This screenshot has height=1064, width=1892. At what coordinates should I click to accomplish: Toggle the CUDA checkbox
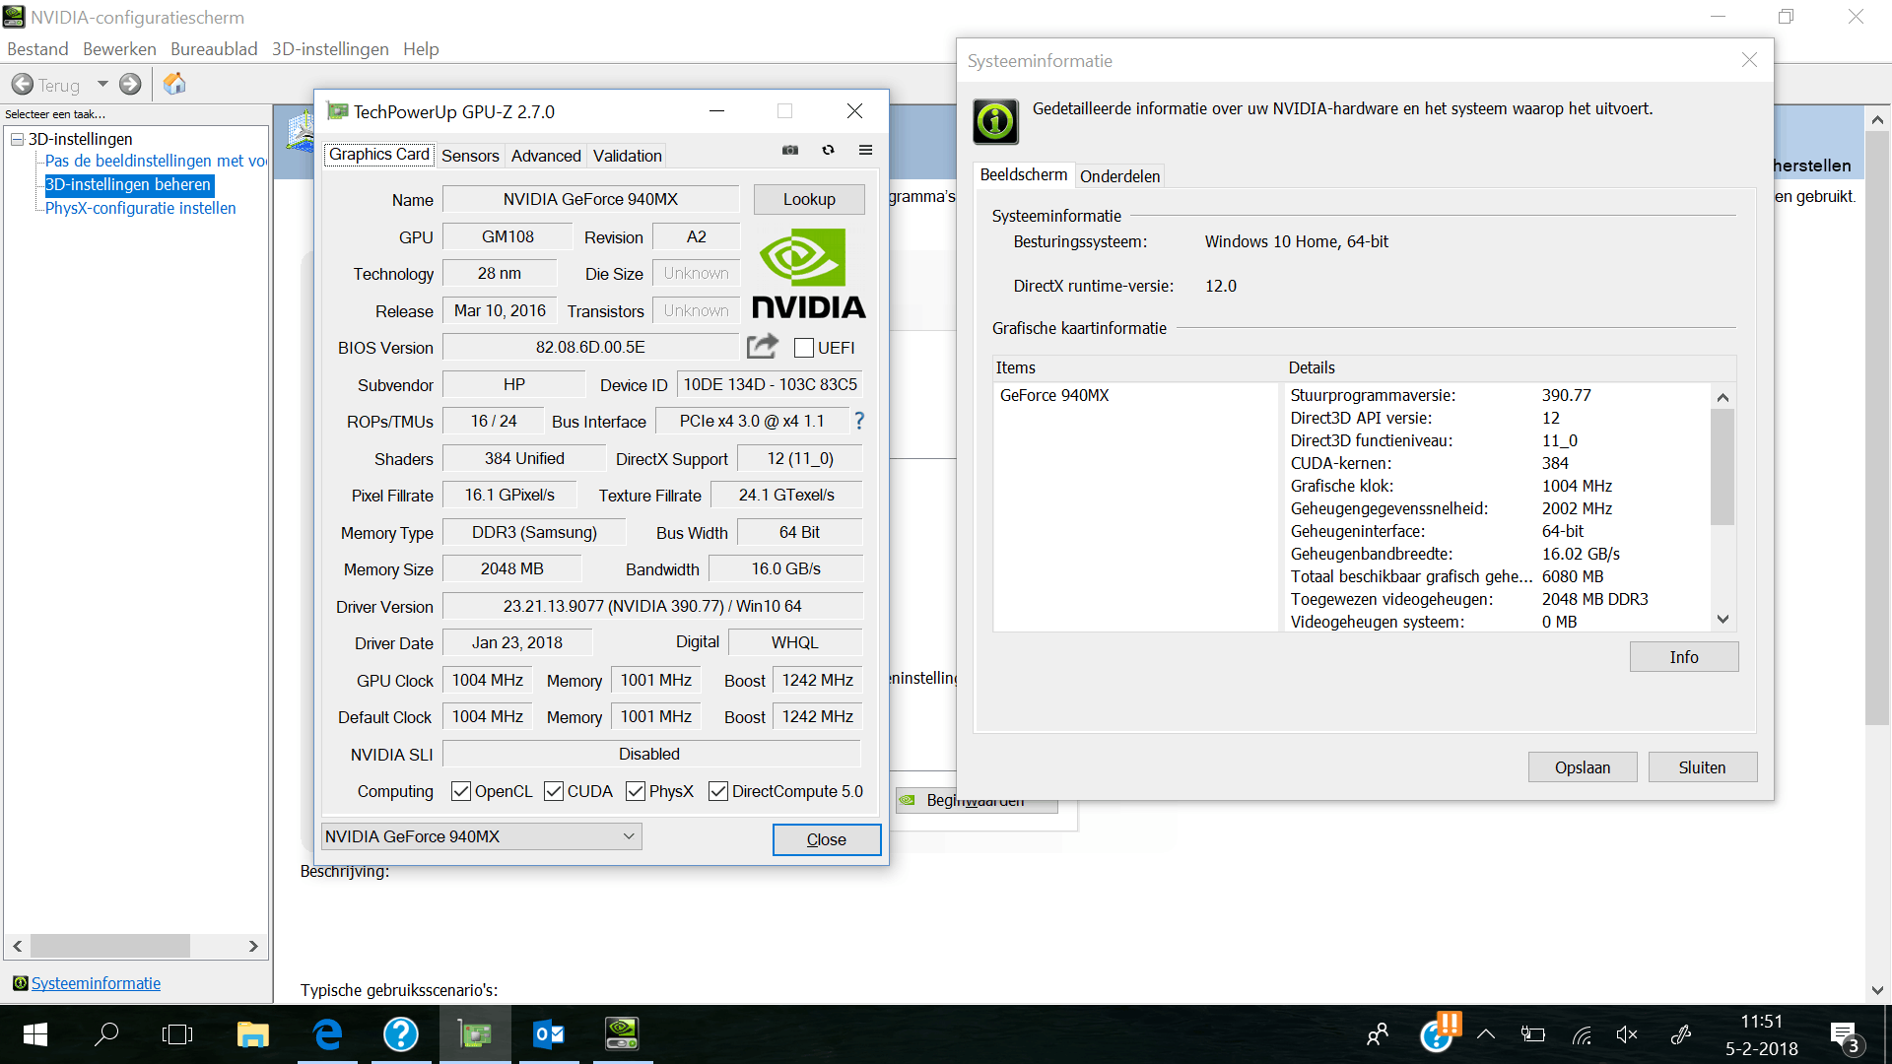pyautogui.click(x=554, y=791)
